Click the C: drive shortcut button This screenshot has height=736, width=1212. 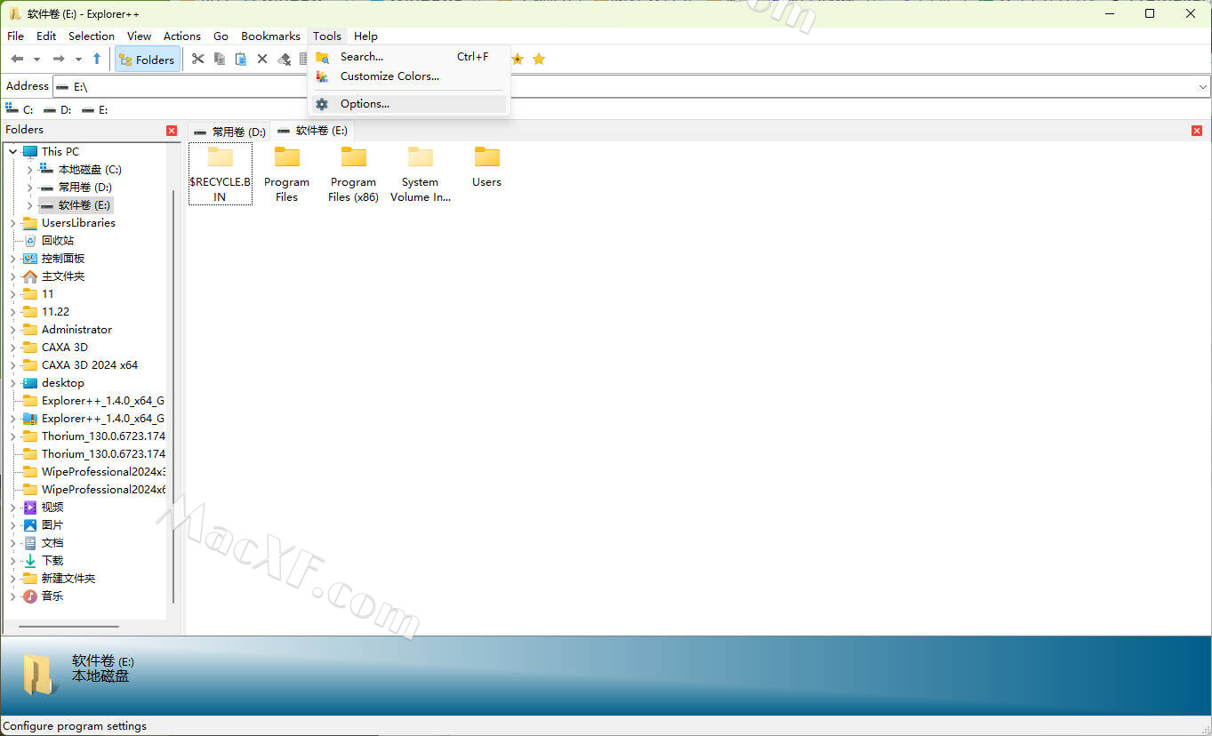point(20,109)
